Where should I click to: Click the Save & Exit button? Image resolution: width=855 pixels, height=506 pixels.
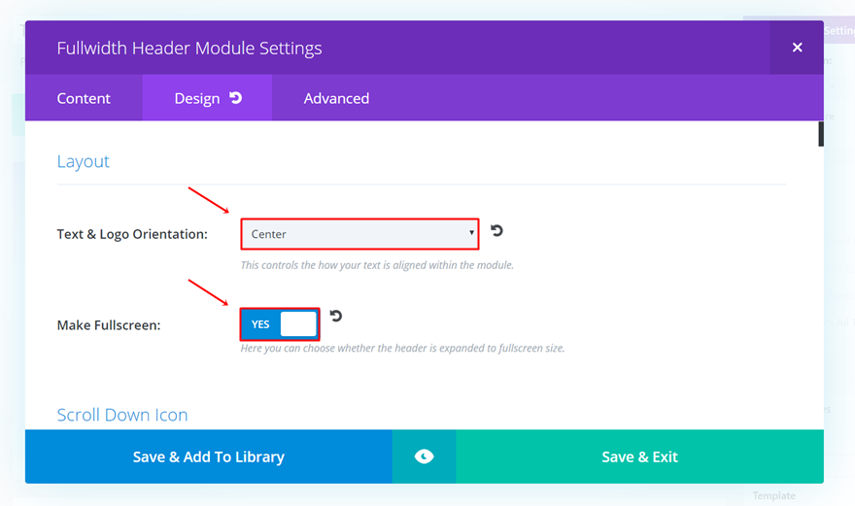click(x=639, y=456)
